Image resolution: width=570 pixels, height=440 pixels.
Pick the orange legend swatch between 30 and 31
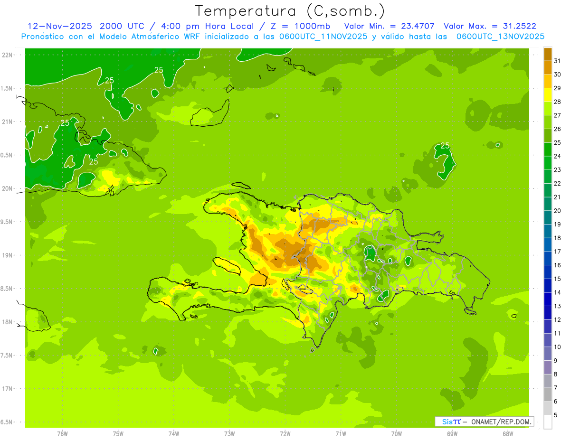(x=548, y=68)
